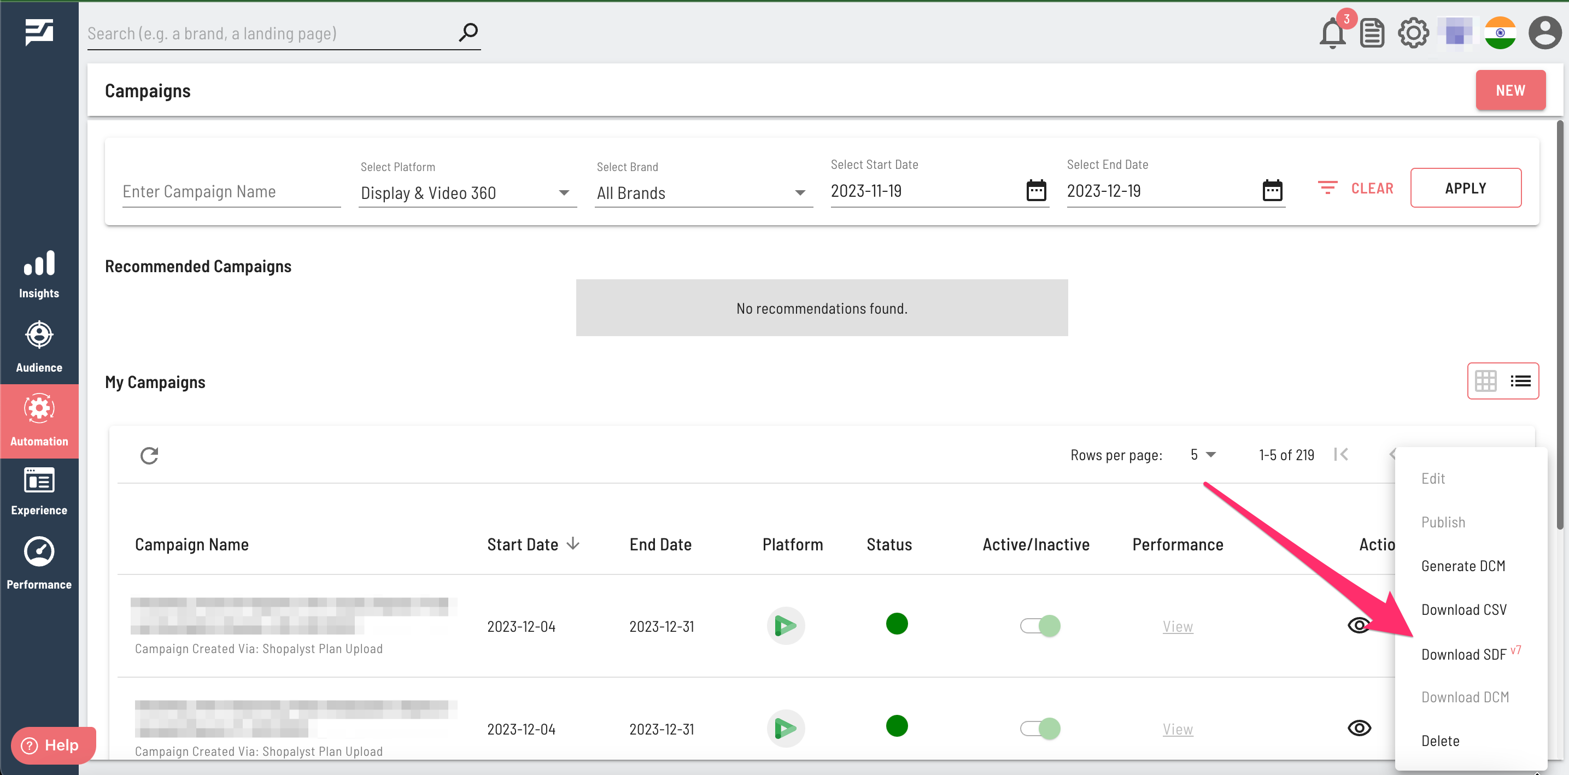This screenshot has height=775, width=1569.
Task: Open the Experience sidebar section
Action: point(39,492)
